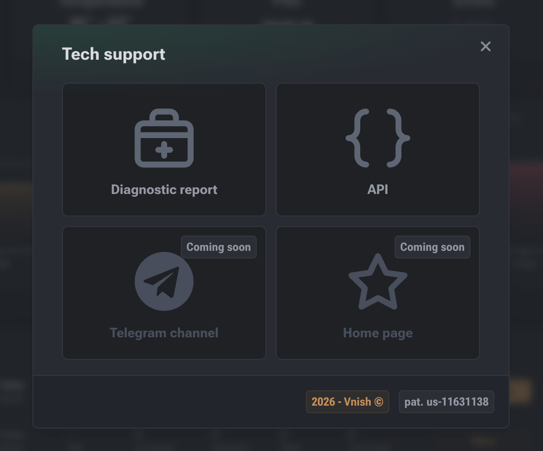Screen dimensions: 543x451
Task: Click the blank area below Telegram channel label
Action: pyautogui.click(x=164, y=349)
